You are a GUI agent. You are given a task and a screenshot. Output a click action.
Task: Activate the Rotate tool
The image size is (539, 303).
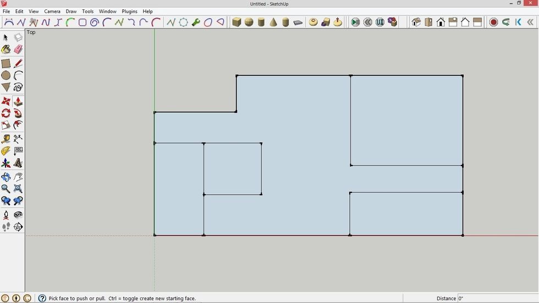click(x=6, y=113)
